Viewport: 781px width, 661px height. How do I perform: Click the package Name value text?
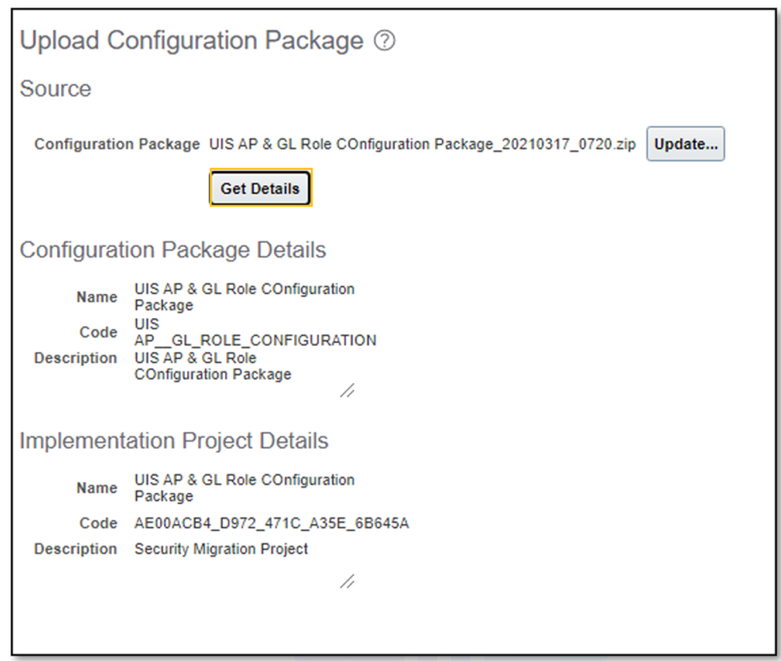coord(244,297)
